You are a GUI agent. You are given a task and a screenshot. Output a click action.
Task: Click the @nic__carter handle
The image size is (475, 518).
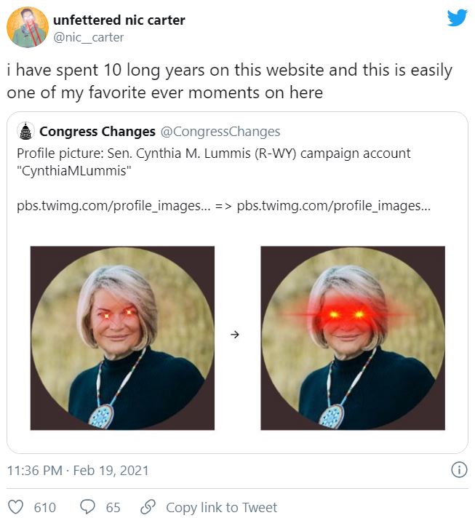click(x=89, y=37)
